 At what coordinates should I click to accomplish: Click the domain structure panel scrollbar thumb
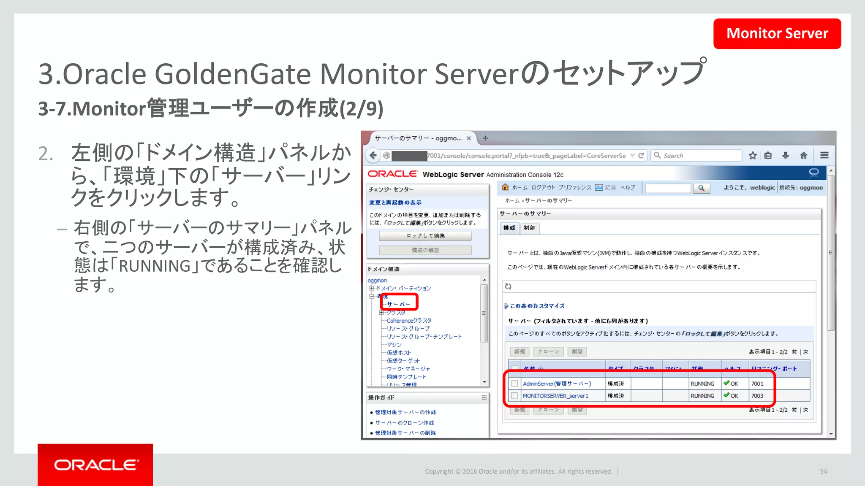484,313
